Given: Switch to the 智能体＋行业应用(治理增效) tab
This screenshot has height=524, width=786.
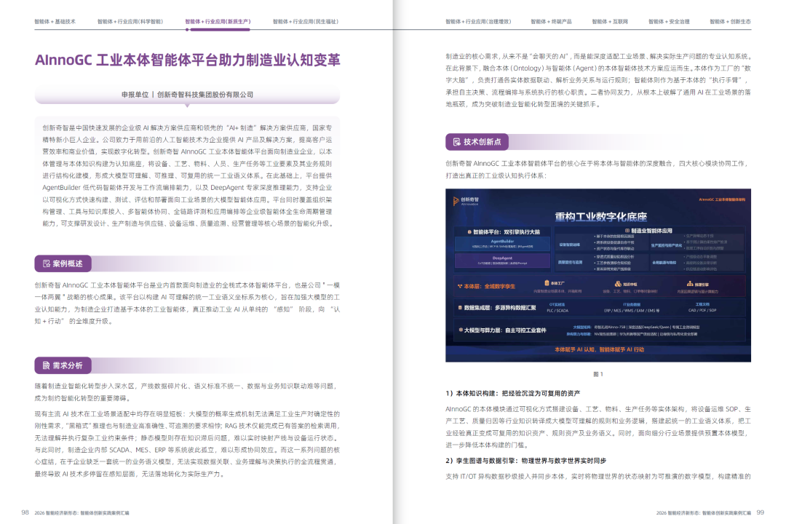Looking at the screenshot, I should (x=478, y=22).
